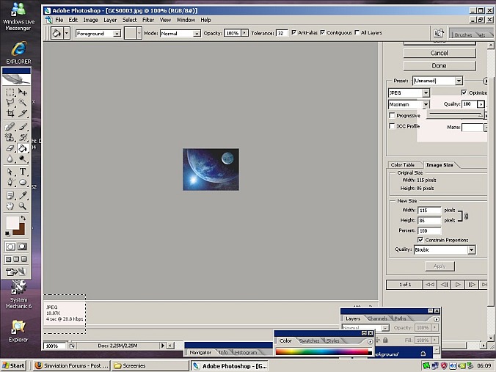The width and height of the screenshot is (496, 372).
Task: Pick the Paint Bucket tool
Action: (23, 147)
